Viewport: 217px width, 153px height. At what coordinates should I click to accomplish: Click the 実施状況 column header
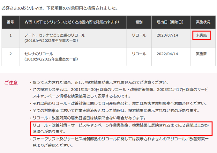click(x=203, y=22)
